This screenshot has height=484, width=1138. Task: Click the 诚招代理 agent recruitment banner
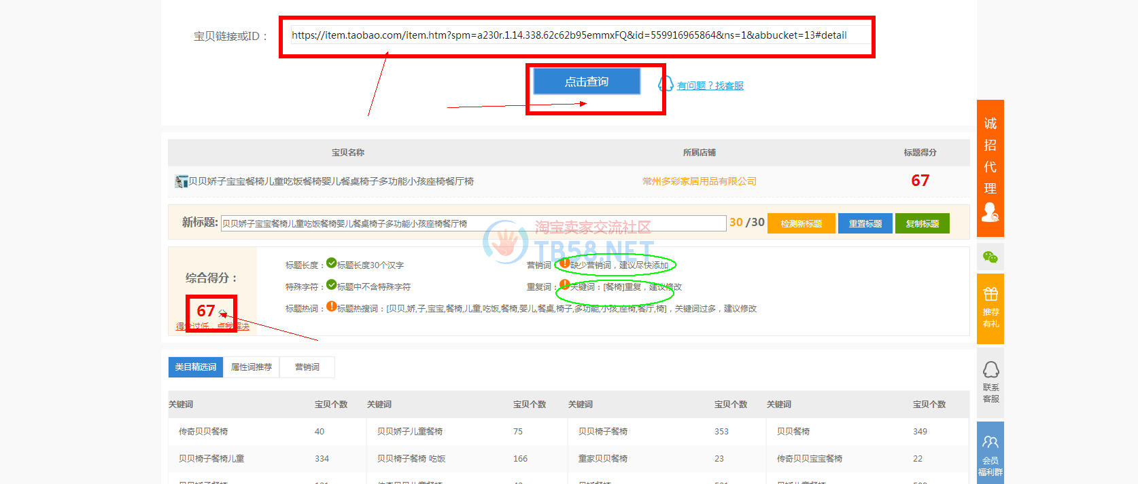pos(990,168)
